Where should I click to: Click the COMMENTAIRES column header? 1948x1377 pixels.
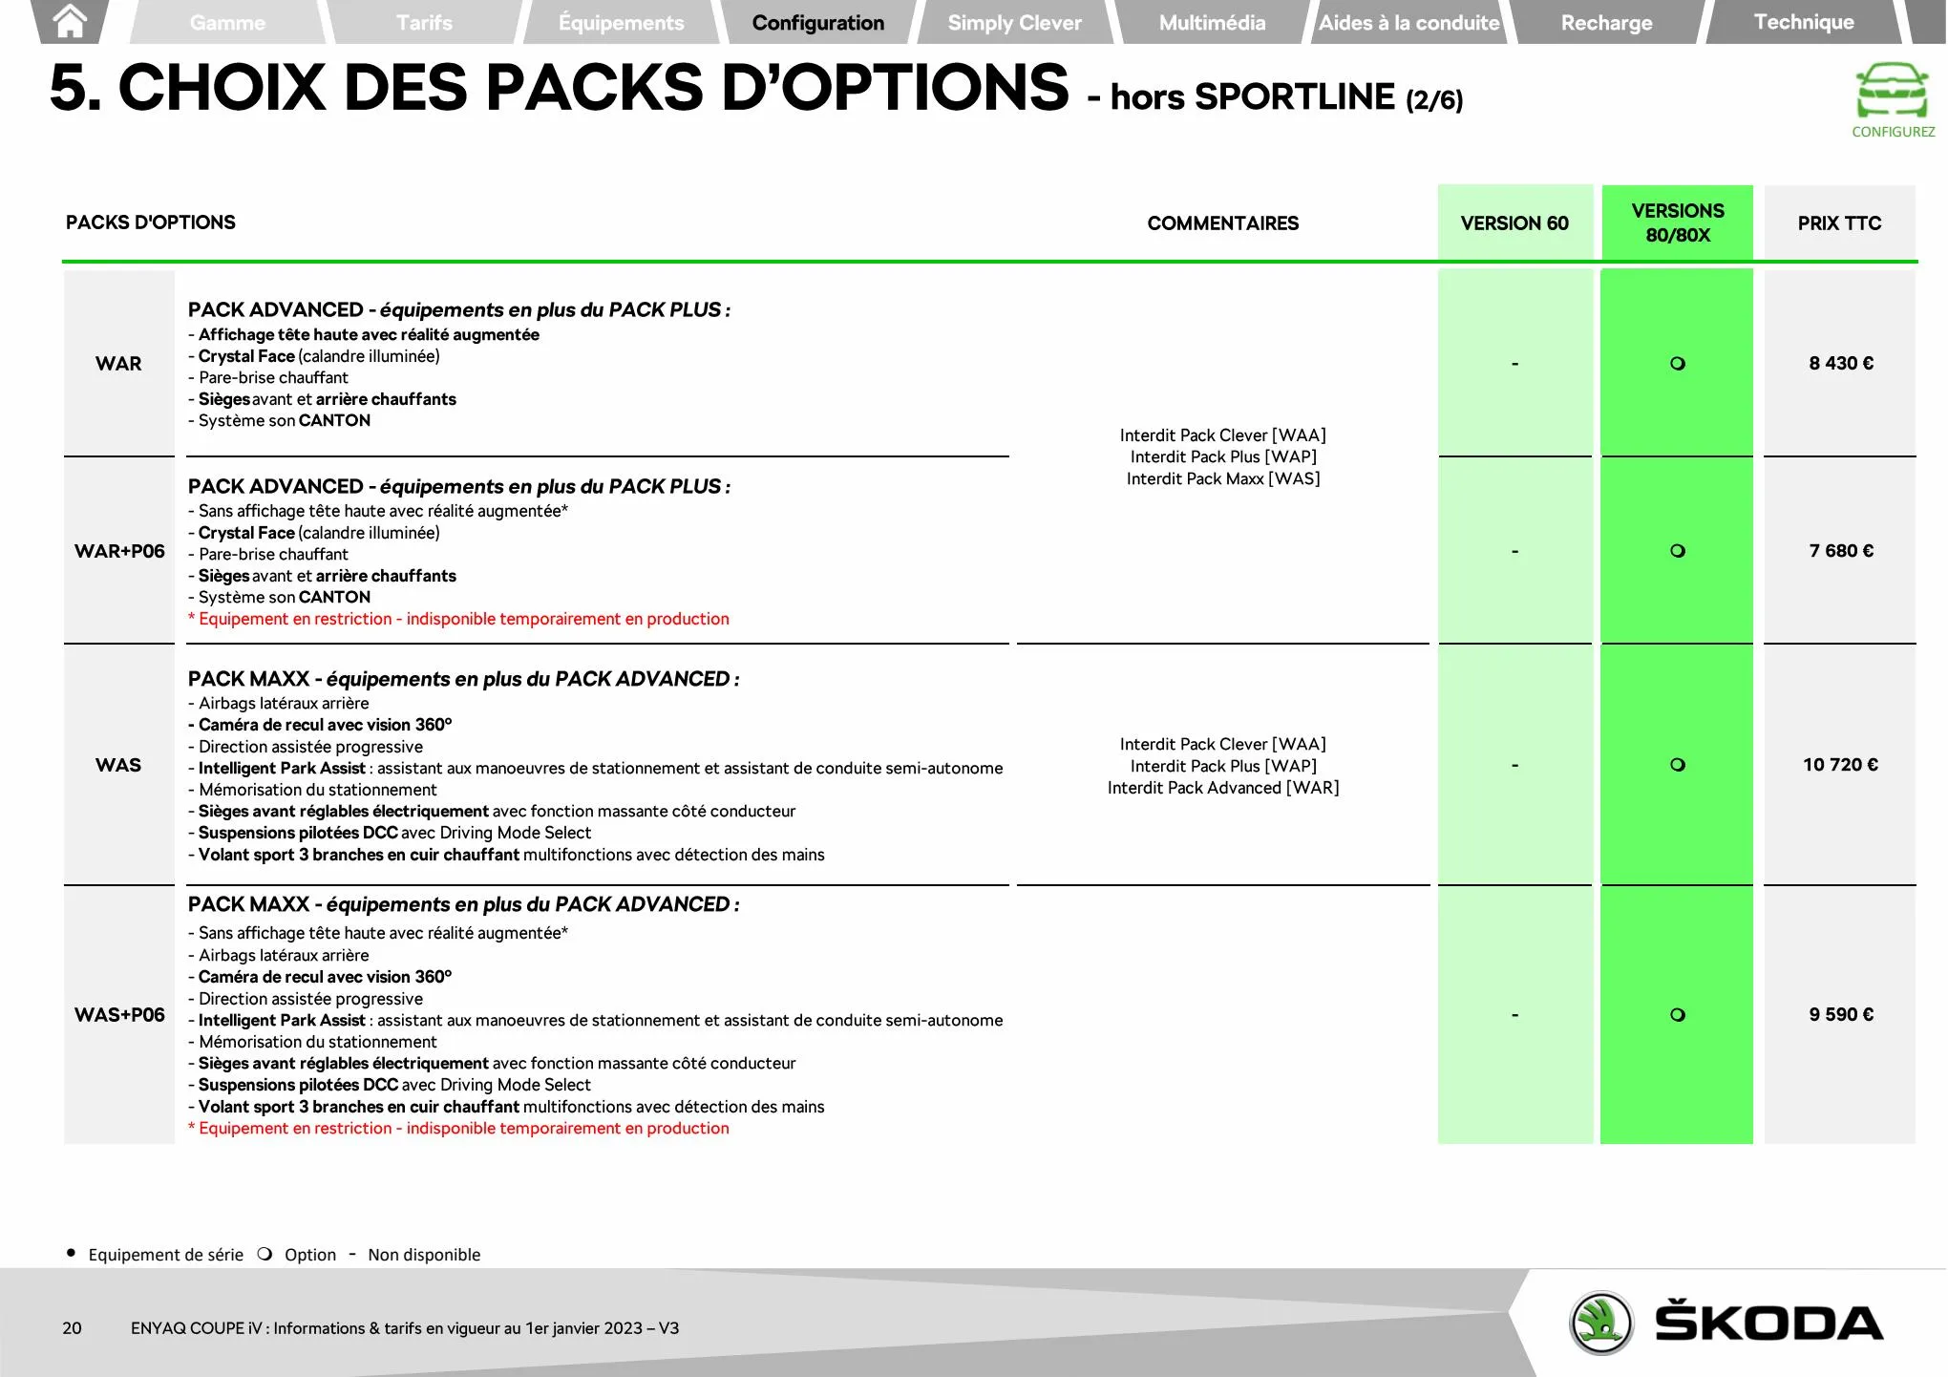[1222, 223]
